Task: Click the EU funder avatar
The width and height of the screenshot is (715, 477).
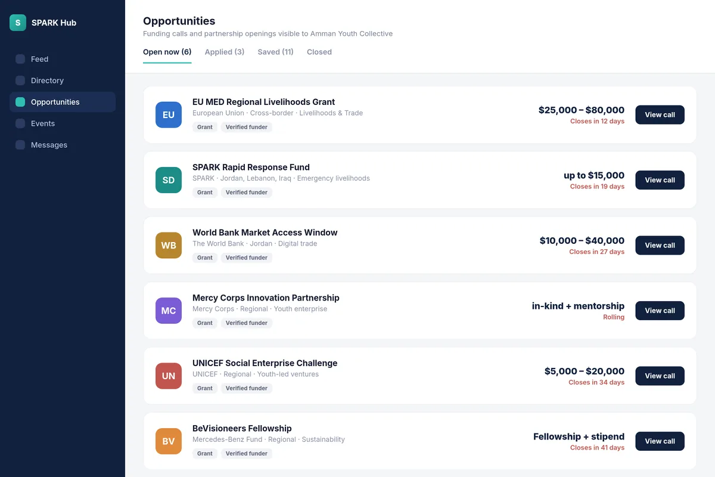Action: coord(169,114)
